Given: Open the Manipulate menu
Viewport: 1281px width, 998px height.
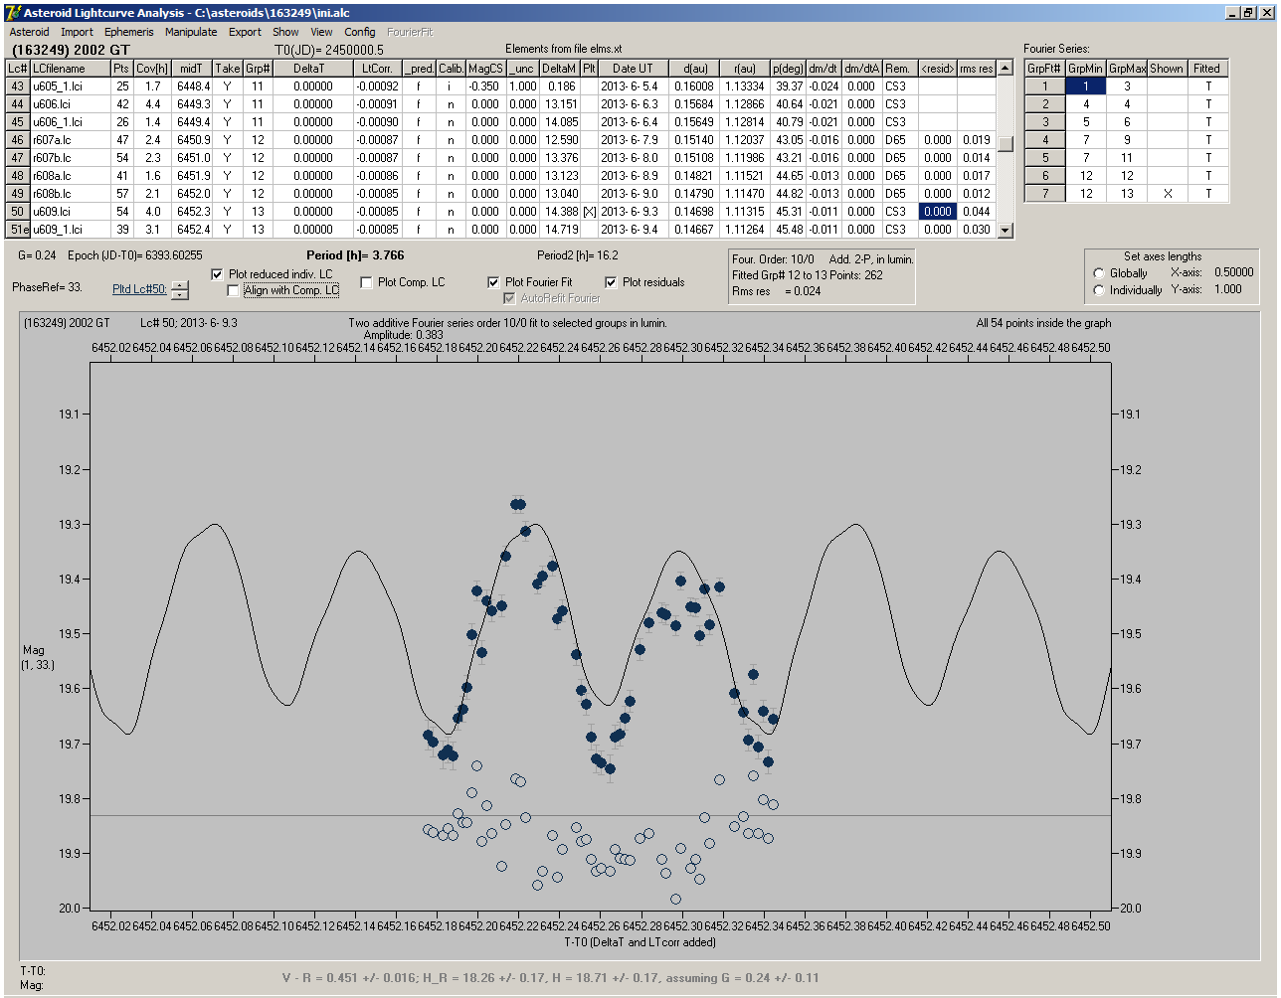Looking at the screenshot, I should (191, 32).
